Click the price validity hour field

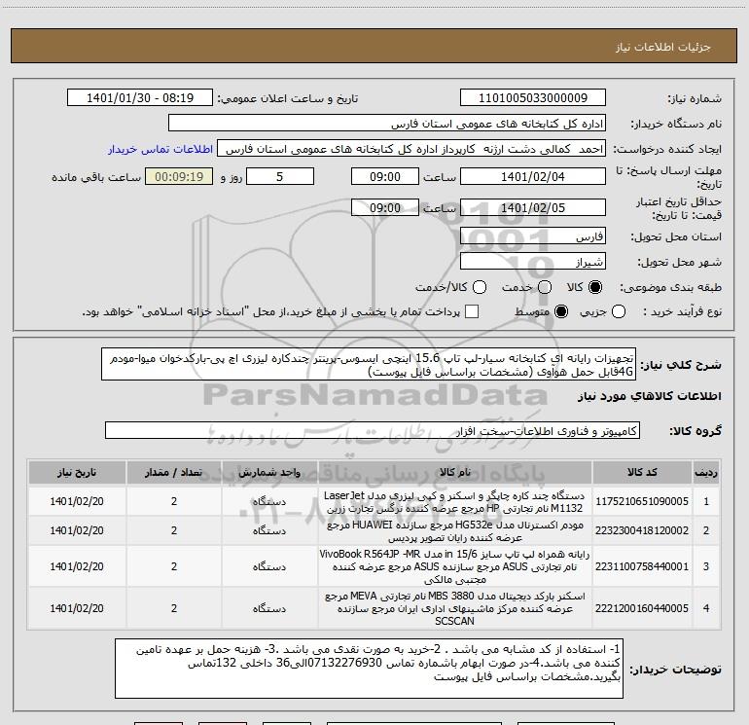[385, 207]
